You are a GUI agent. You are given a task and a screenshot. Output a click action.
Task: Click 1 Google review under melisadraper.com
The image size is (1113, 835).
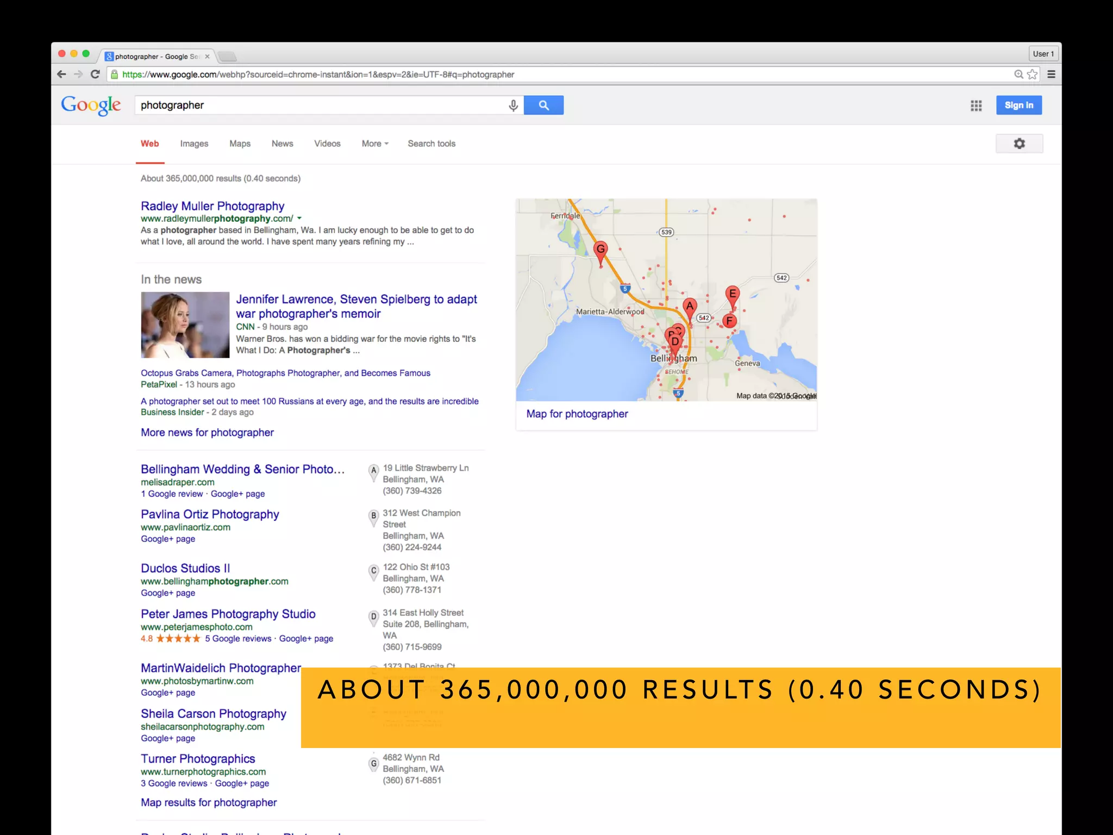pyautogui.click(x=172, y=494)
